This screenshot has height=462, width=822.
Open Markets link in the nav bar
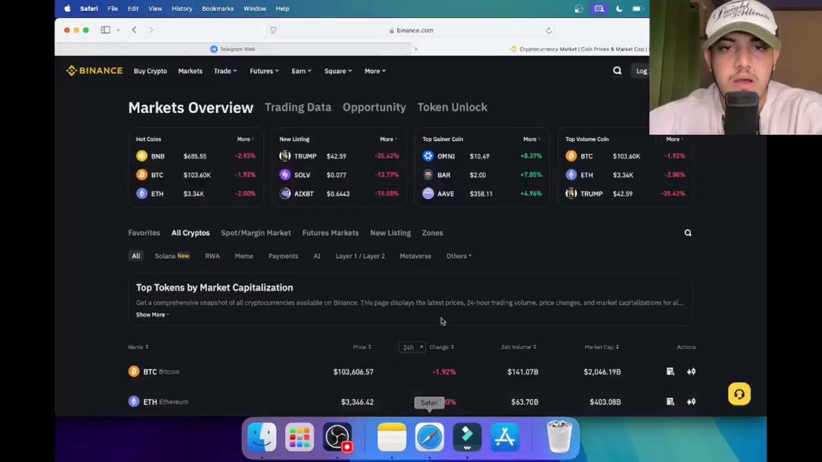[x=190, y=71]
